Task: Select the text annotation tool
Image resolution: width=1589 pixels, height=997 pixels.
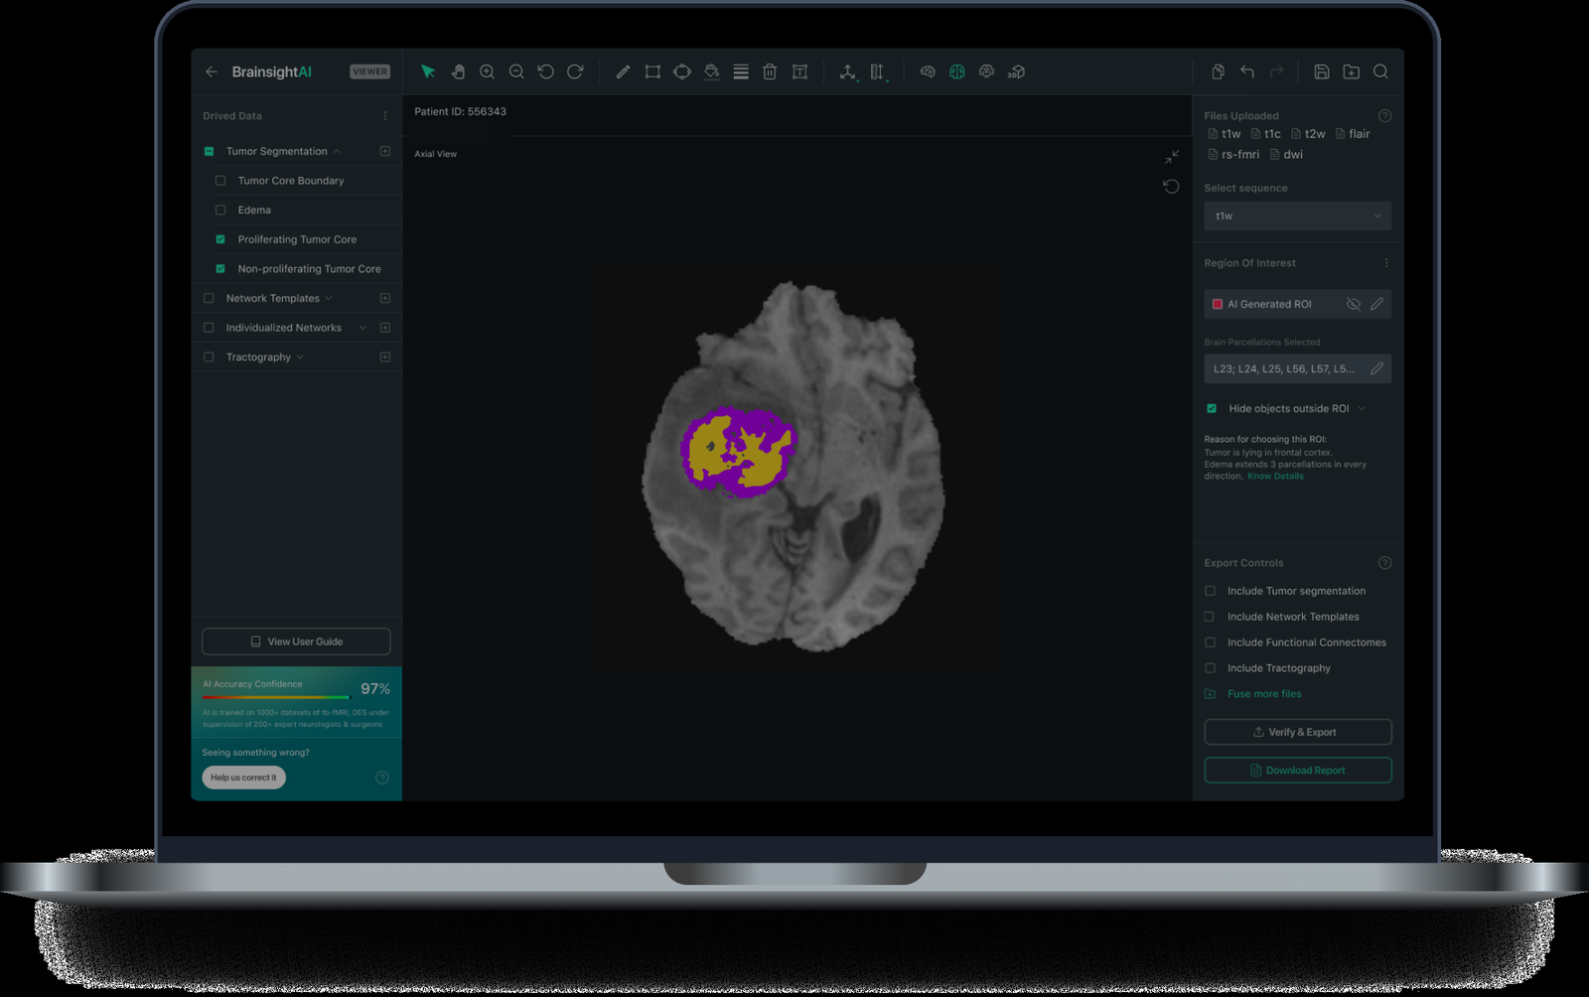Action: coord(799,71)
